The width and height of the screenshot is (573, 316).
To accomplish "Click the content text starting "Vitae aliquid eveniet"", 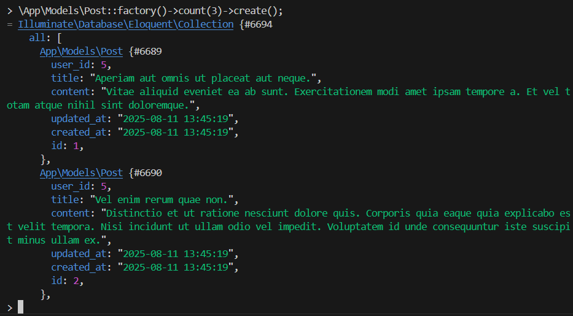I will [x=332, y=92].
